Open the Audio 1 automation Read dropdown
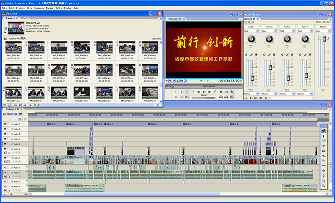 pyautogui.click(x=252, y=31)
